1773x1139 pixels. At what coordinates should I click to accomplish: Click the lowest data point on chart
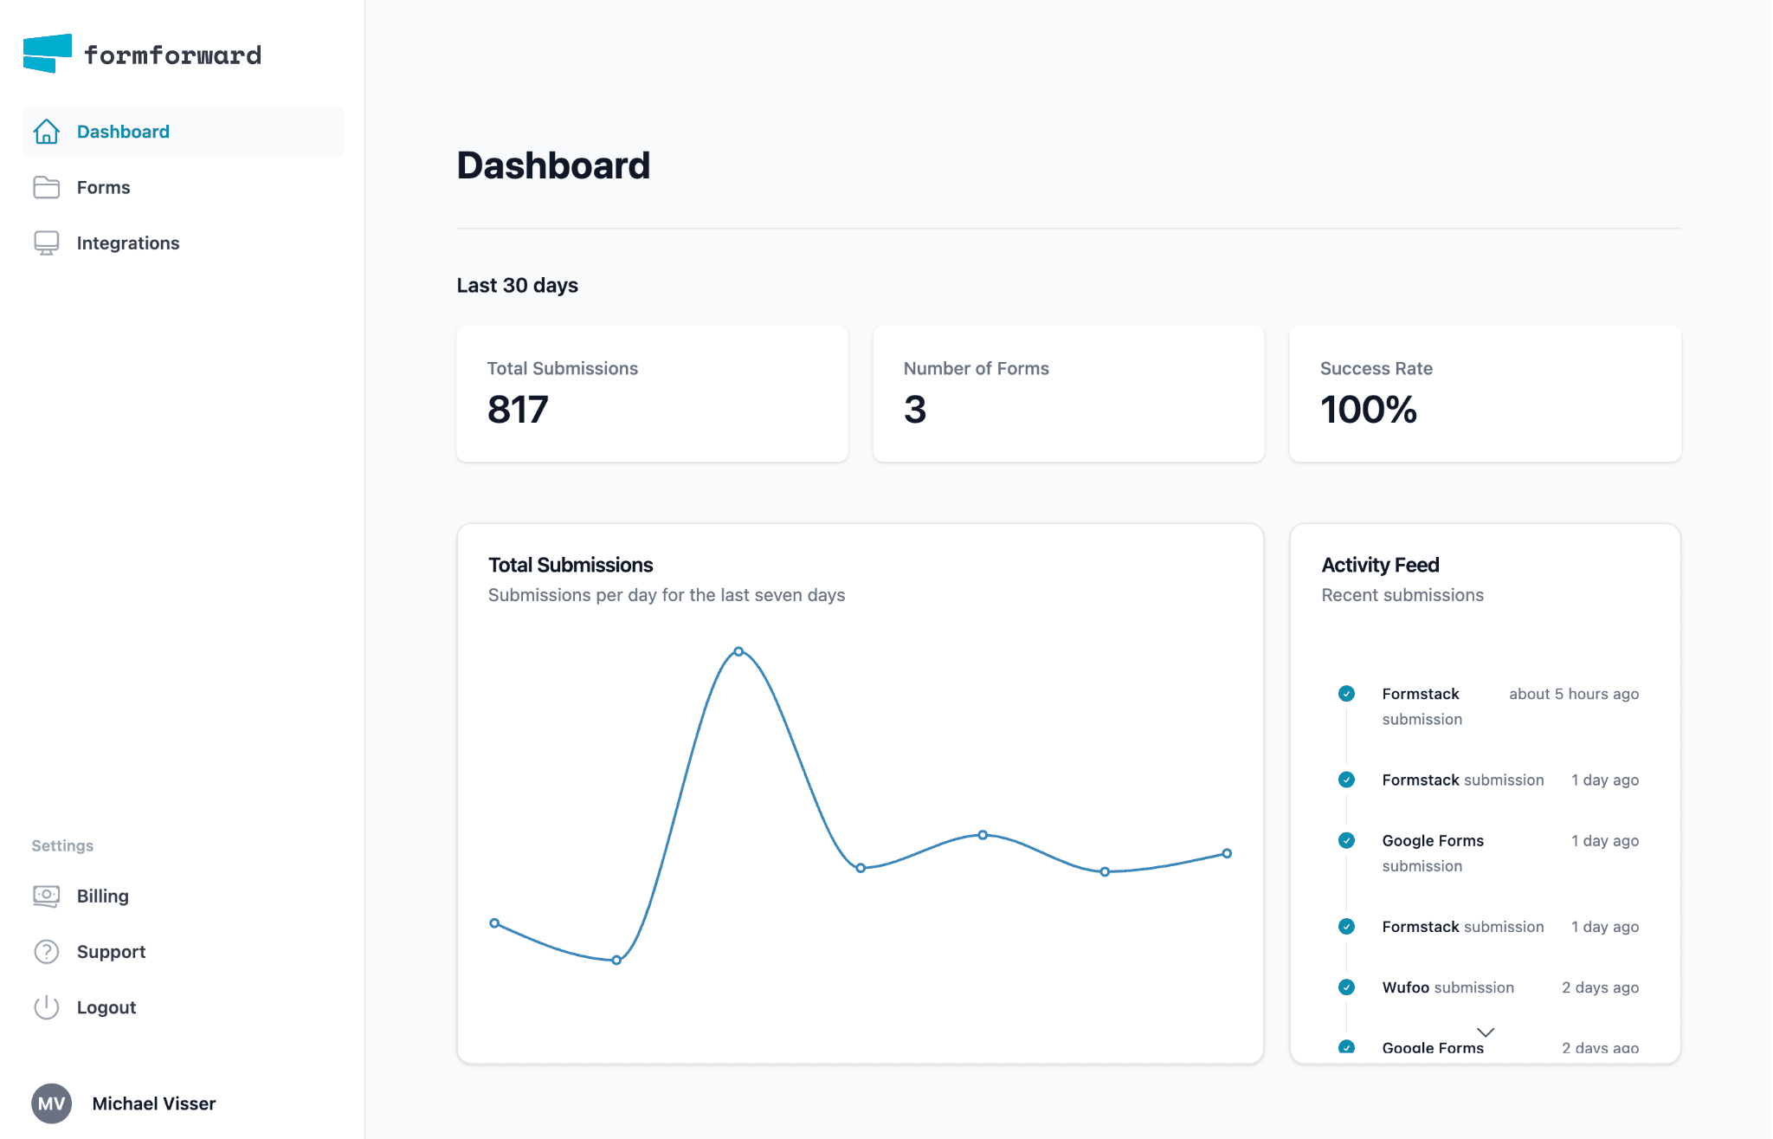click(x=616, y=961)
